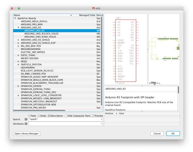
Task: Collapse the SparkFun-Boards library tree
Action: [x=15, y=18]
